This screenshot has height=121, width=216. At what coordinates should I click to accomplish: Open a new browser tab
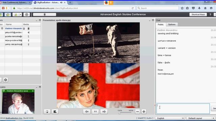click(70, 2)
